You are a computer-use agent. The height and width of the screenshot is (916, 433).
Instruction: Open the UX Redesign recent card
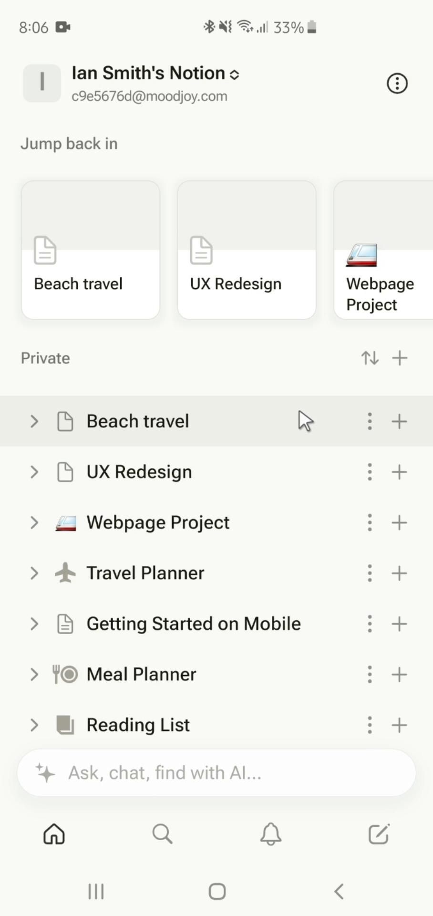click(x=247, y=250)
